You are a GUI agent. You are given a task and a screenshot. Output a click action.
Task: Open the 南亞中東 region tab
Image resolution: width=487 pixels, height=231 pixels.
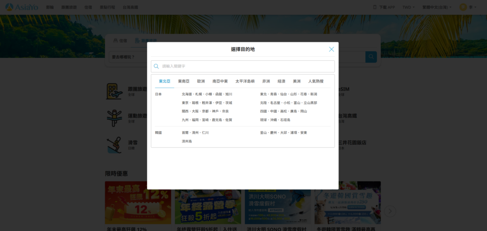[x=220, y=81]
